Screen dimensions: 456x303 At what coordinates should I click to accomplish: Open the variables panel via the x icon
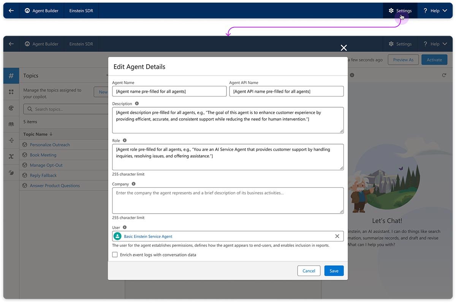pos(11,156)
